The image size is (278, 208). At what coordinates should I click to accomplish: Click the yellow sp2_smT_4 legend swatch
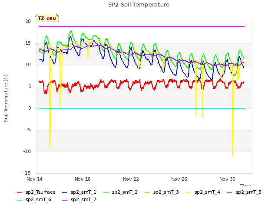(x=189, y=192)
